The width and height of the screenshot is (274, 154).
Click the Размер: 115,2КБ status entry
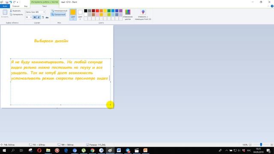(x=96, y=145)
